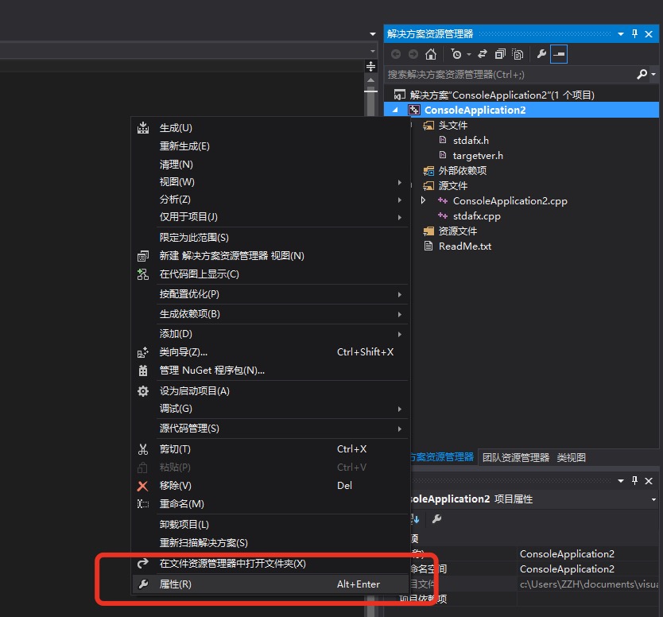Viewport: 663px width, 617px height.
Task: Open search options dropdown beside magnifier
Action: coord(653,75)
